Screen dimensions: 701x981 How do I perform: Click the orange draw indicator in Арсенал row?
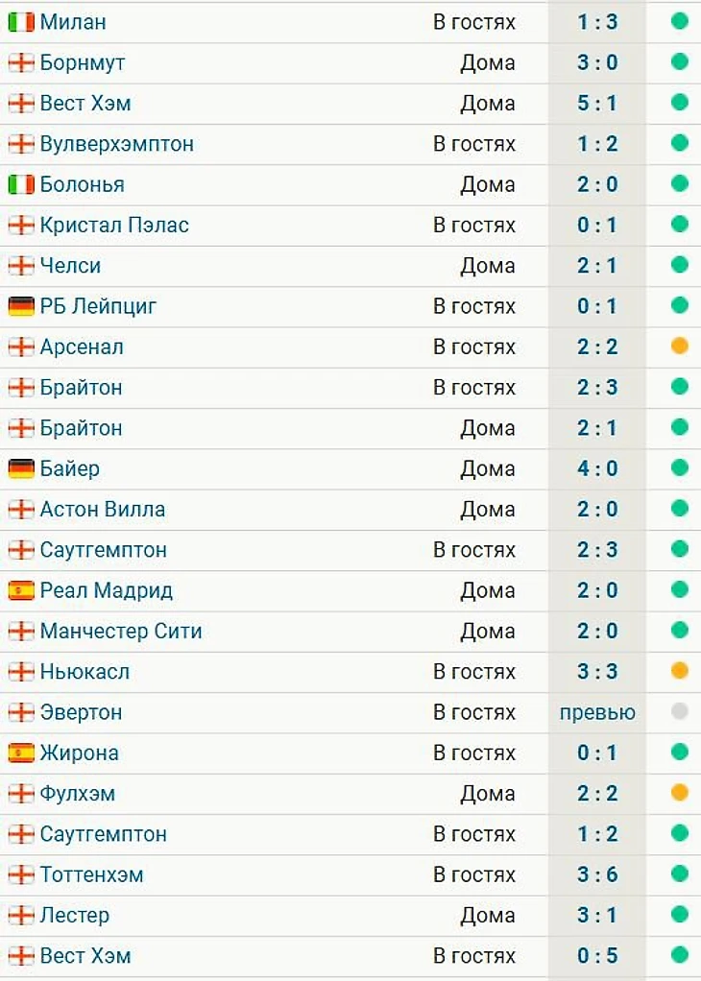tap(680, 347)
